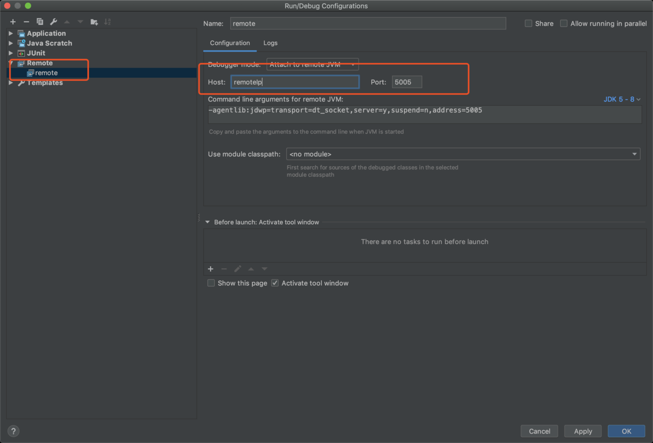Click the 'First search for sources' hint text
This screenshot has width=653, height=443.
372,171
